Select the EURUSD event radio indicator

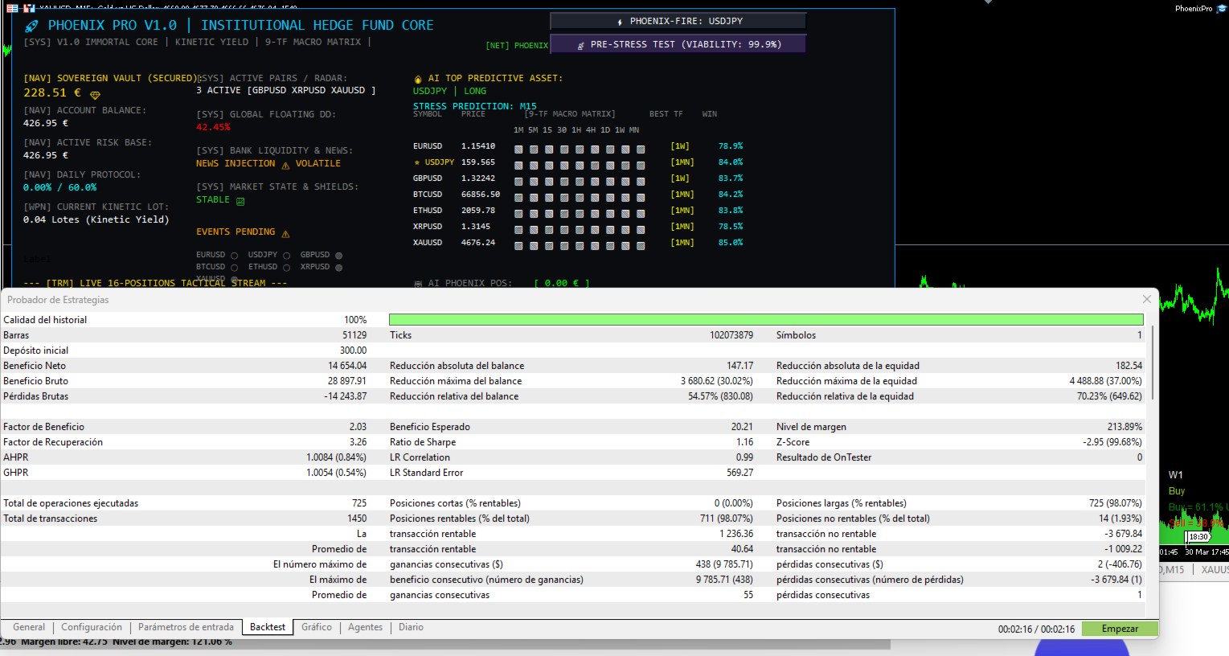click(x=234, y=256)
